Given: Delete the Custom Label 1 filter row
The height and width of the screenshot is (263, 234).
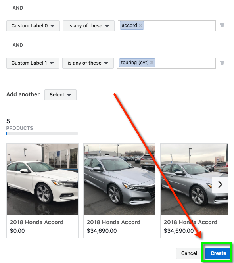Looking at the screenshot, I should pos(222,62).
